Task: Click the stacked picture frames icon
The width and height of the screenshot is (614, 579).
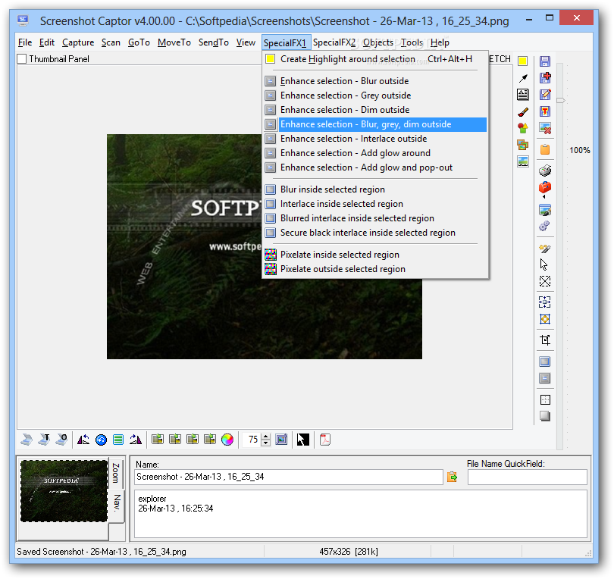Action: coord(523,145)
